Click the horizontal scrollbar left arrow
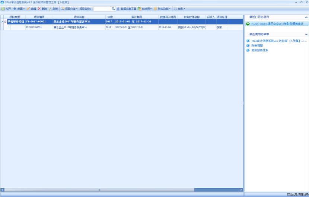This screenshot has width=309, height=197. pyautogui.click(x=2, y=190)
